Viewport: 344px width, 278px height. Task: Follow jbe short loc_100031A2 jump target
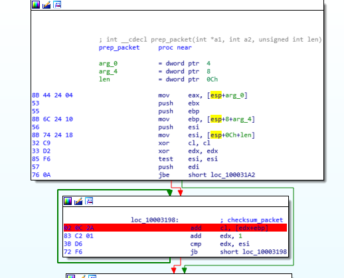click(232, 175)
